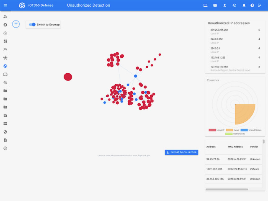
Task: Open the mail icon in top bar
Action: pos(215,5)
